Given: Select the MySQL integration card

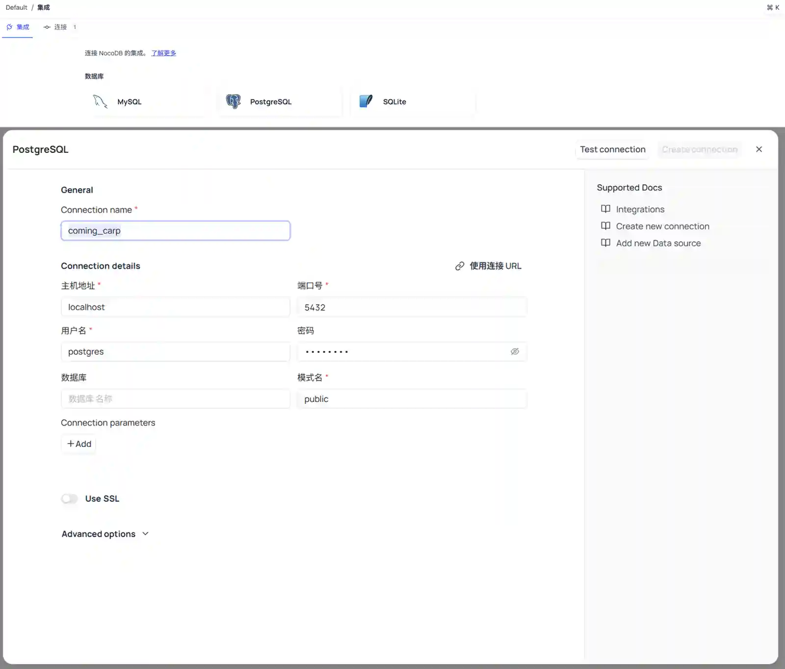Looking at the screenshot, I should [146, 101].
